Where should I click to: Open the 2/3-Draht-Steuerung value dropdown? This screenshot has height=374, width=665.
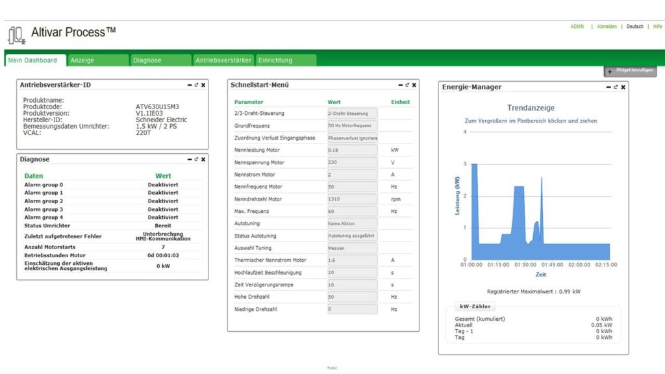click(352, 113)
